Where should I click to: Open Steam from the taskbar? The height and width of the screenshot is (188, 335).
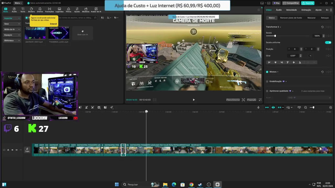point(200,185)
